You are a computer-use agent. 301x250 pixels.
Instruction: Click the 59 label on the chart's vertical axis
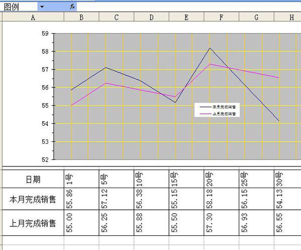coord(45,34)
